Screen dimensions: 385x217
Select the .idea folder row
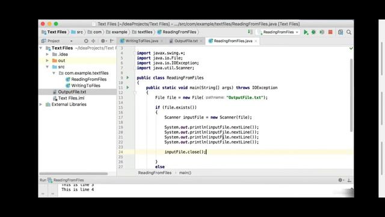78,54
